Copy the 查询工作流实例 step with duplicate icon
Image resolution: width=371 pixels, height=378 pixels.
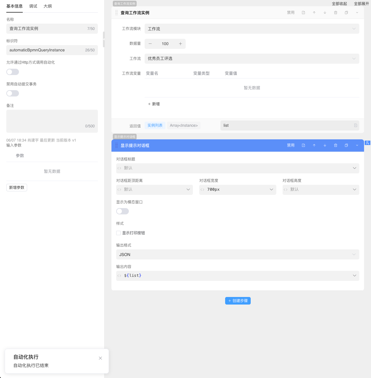(x=346, y=13)
